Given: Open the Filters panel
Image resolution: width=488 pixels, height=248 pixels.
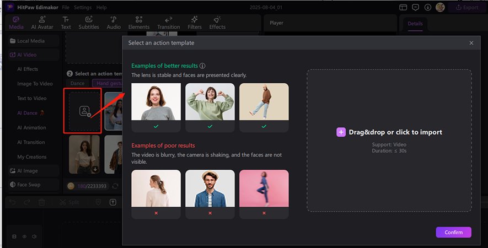Looking at the screenshot, I should click(x=195, y=23).
